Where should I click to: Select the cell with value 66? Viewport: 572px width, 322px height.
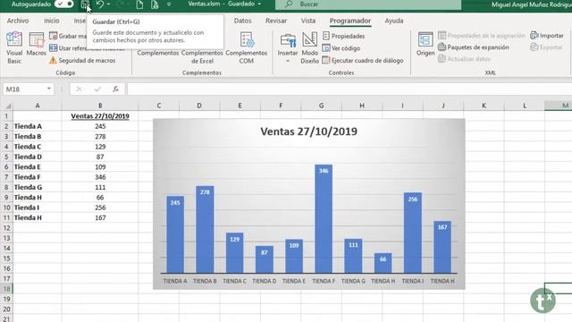(100, 198)
